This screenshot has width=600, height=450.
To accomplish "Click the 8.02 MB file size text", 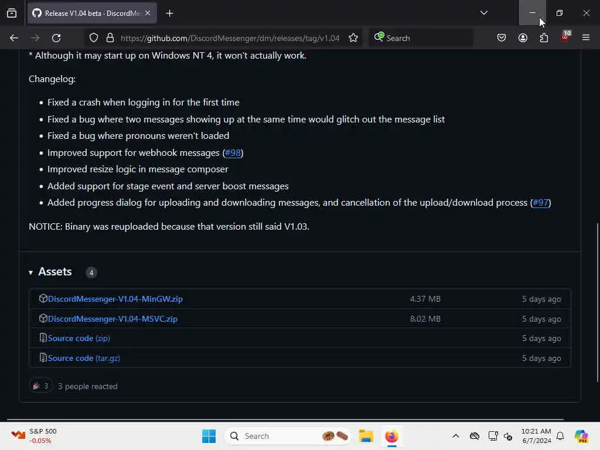I will pyautogui.click(x=425, y=319).
